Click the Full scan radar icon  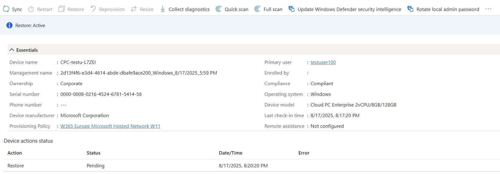tap(257, 9)
